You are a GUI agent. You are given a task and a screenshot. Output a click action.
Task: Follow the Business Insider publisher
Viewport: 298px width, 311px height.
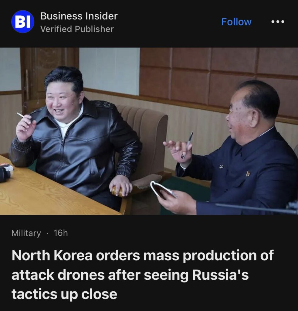[x=236, y=22]
